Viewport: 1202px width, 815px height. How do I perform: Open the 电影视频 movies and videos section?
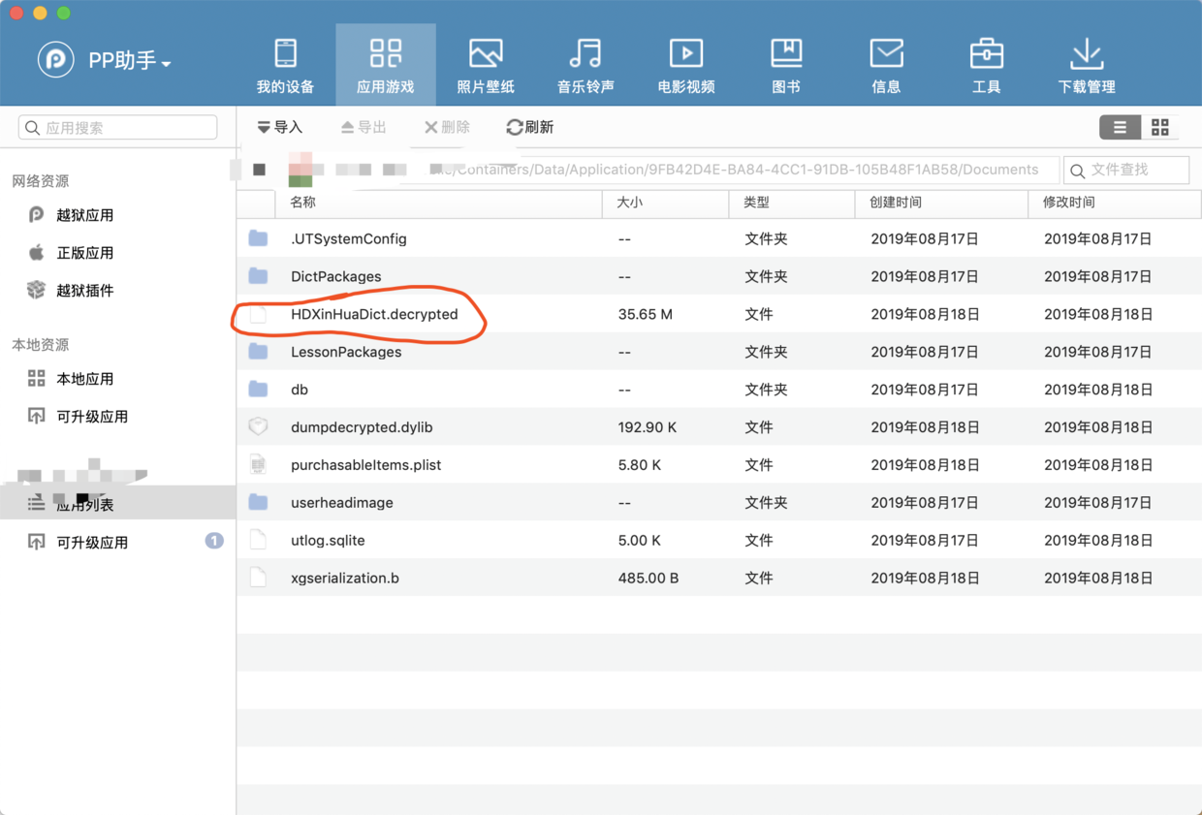pos(686,65)
